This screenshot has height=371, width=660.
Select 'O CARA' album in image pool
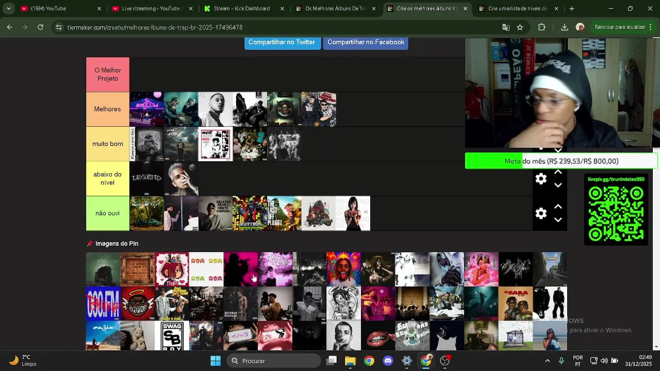(516, 303)
